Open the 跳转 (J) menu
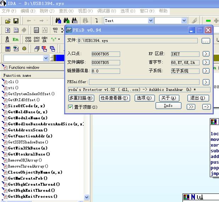 (47, 11)
